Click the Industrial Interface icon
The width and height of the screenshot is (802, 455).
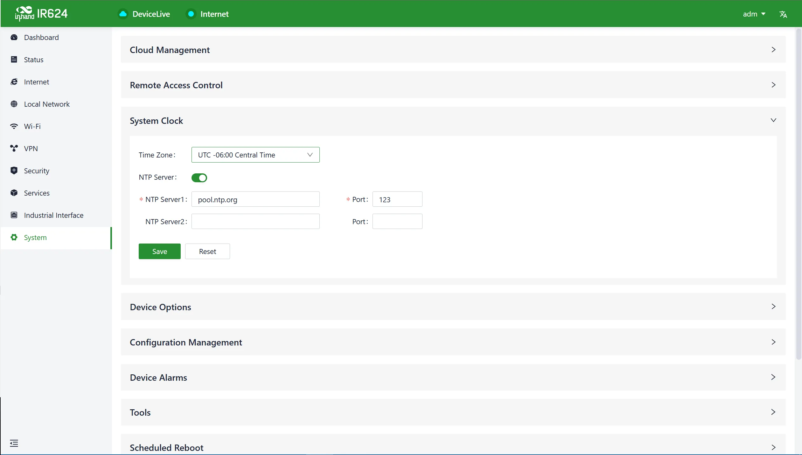pos(14,215)
